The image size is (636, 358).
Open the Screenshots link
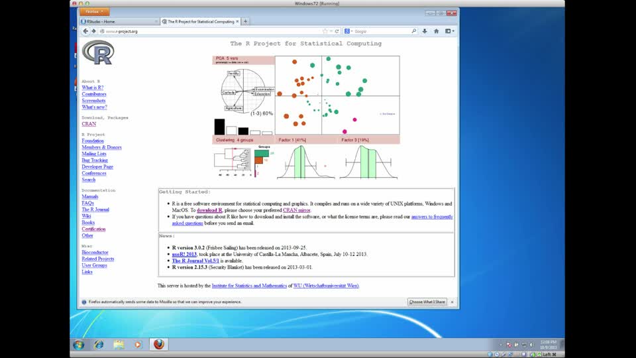point(93,101)
